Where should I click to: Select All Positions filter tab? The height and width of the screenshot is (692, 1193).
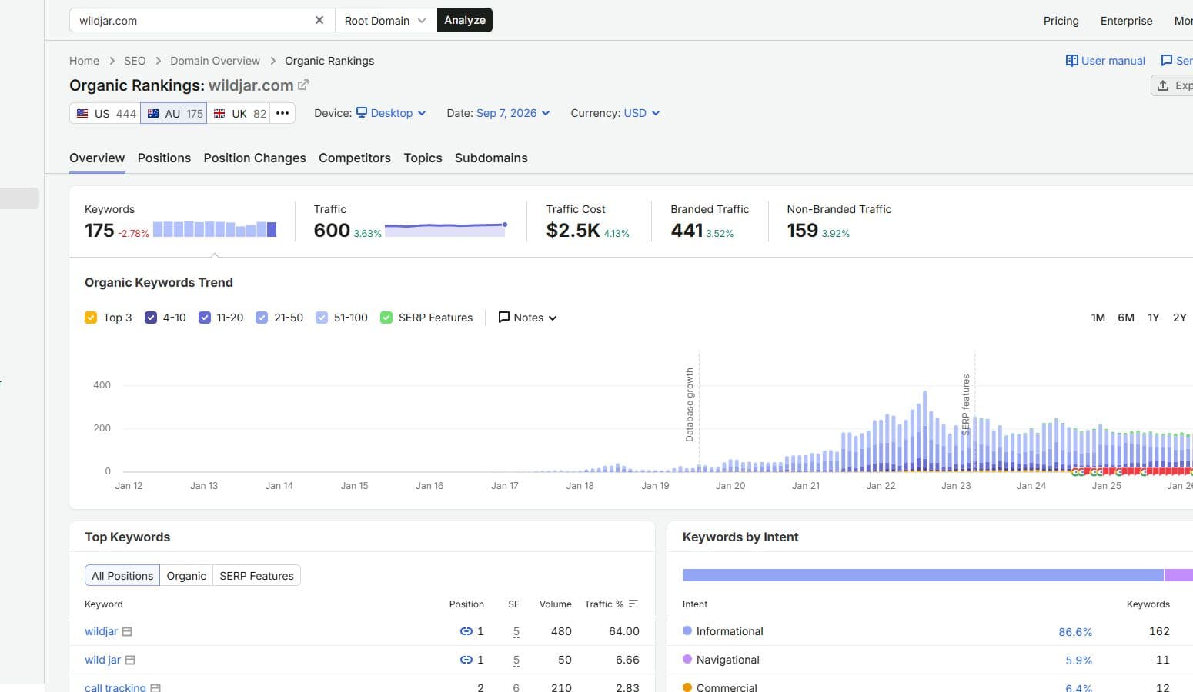click(x=122, y=576)
